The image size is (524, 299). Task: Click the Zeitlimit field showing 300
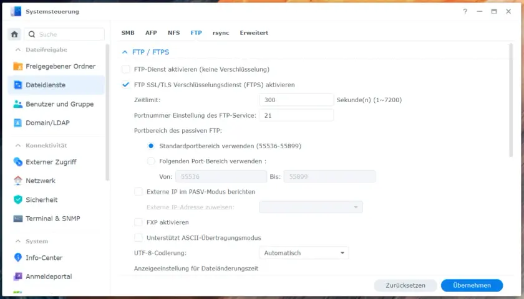pos(296,100)
